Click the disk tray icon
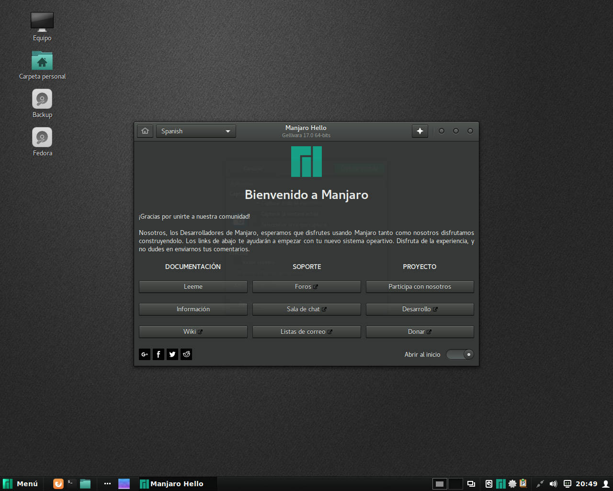This screenshot has height=491, width=613. [x=489, y=484]
